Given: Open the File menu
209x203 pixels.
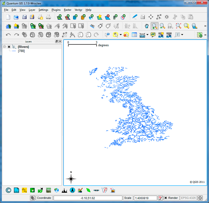Looking at the screenshot, I should [6, 10].
